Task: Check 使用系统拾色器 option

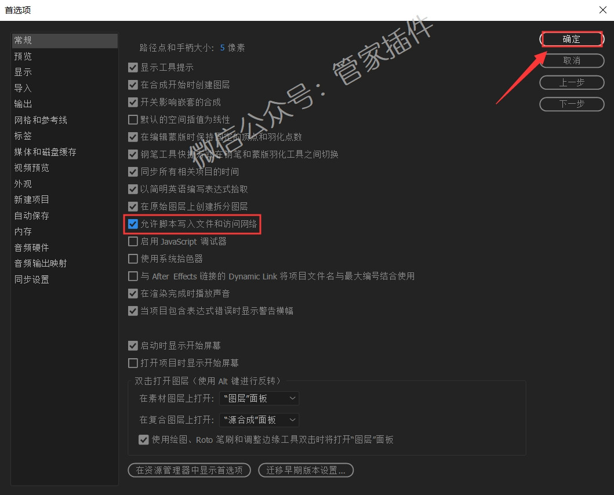Action: click(x=133, y=259)
